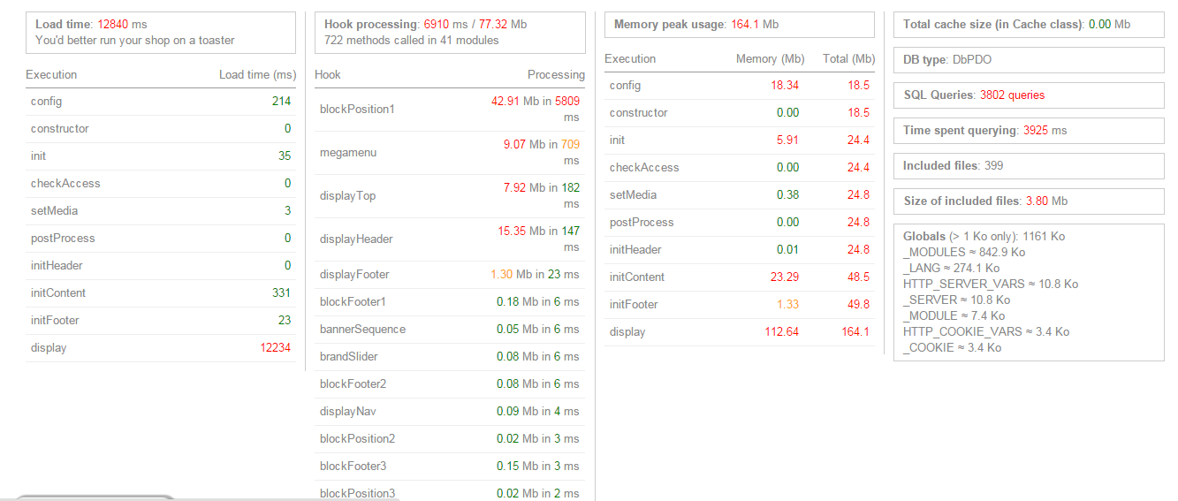The width and height of the screenshot is (1178, 501).
Task: Click the displayHeader hook row
Action: 356,239
